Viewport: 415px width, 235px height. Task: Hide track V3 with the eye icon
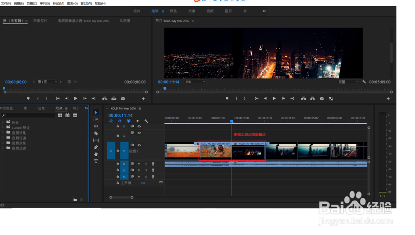(x=139, y=126)
